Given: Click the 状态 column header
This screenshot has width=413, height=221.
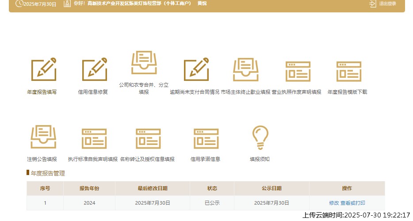Looking at the screenshot, I should point(212,188).
